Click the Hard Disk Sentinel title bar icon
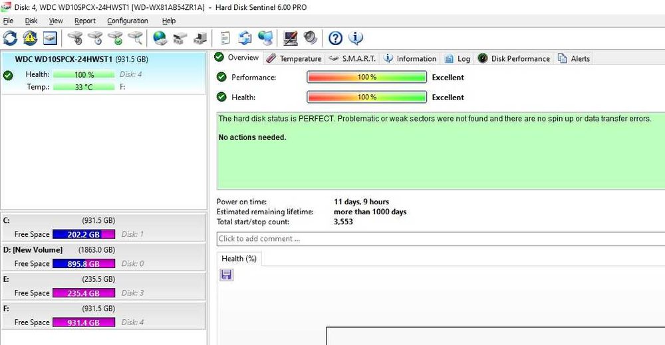 coord(7,7)
